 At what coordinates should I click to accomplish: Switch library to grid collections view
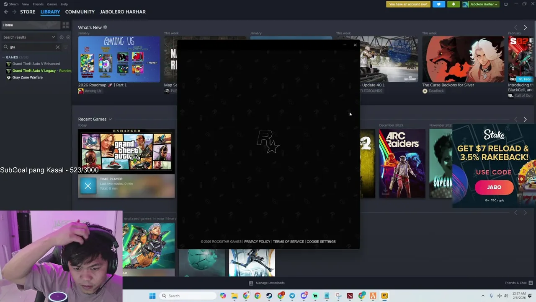(x=66, y=25)
